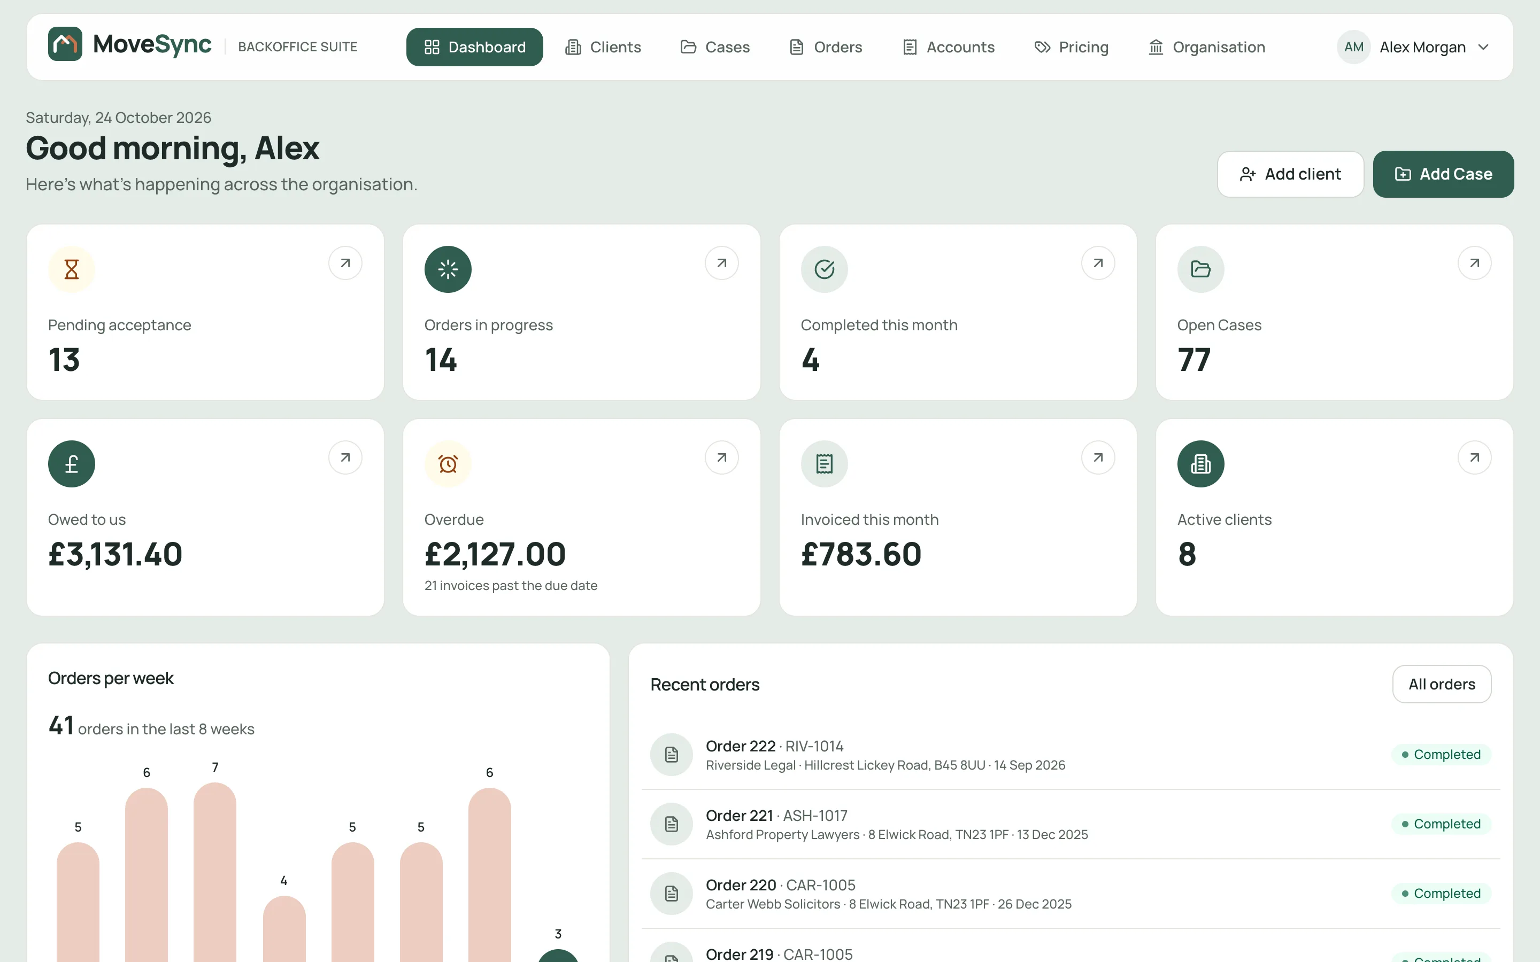
Task: Click the Orders in progress value 14
Action: click(441, 360)
